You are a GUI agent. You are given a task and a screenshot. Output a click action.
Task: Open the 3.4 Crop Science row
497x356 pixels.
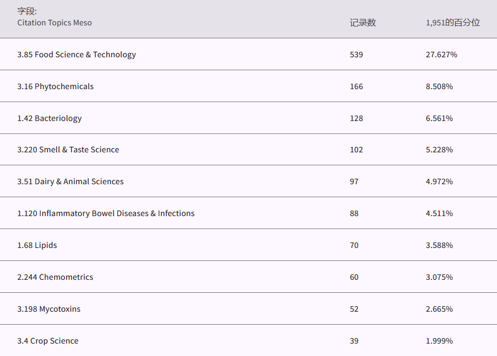click(48, 341)
